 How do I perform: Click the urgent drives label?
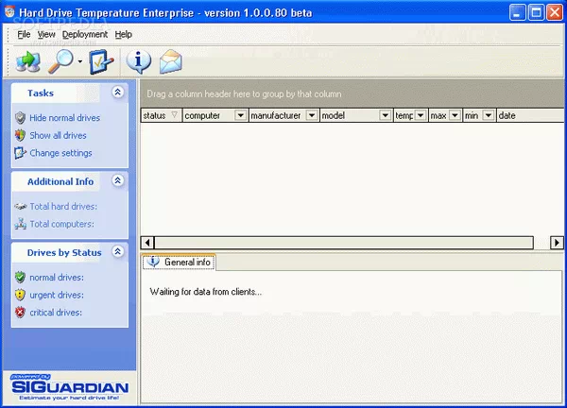pos(57,295)
